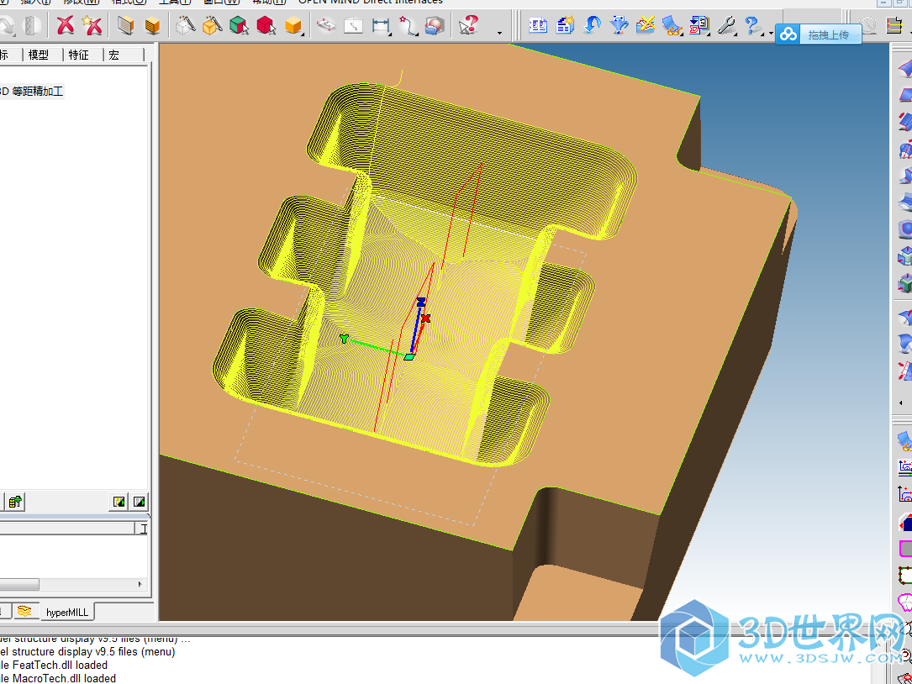Click the black-white square with arrow icon
Screen dimensions: 912x684
click(x=139, y=502)
